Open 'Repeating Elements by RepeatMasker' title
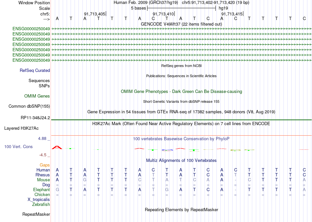The width and height of the screenshot is (312, 222). pyautogui.click(x=181, y=210)
